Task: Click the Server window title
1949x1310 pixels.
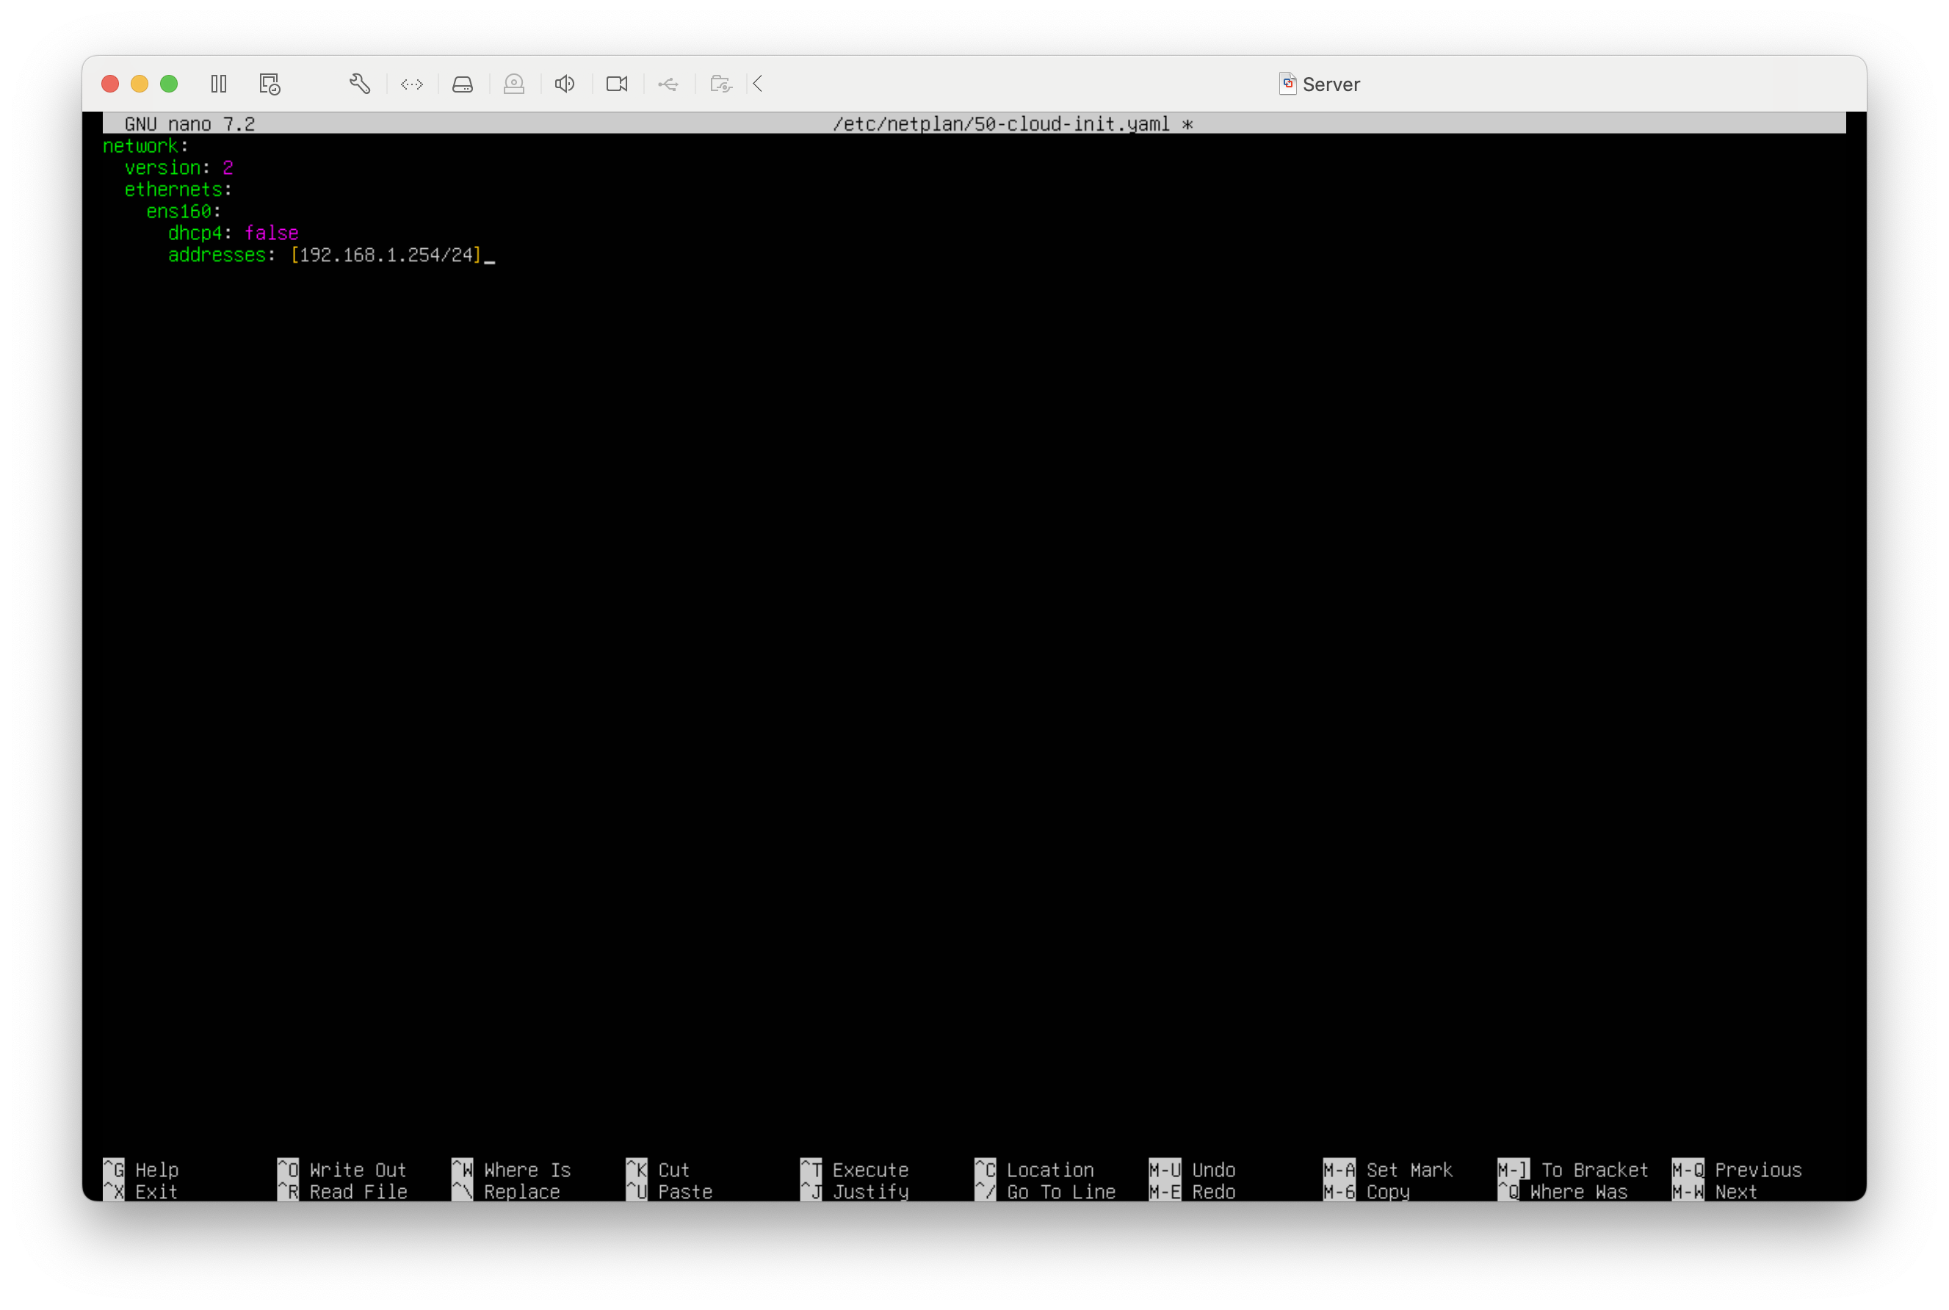Action: coord(1330,84)
